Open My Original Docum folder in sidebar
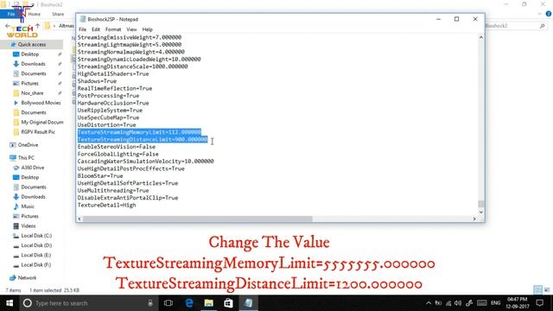This screenshot has height=311, width=553. [x=42, y=122]
